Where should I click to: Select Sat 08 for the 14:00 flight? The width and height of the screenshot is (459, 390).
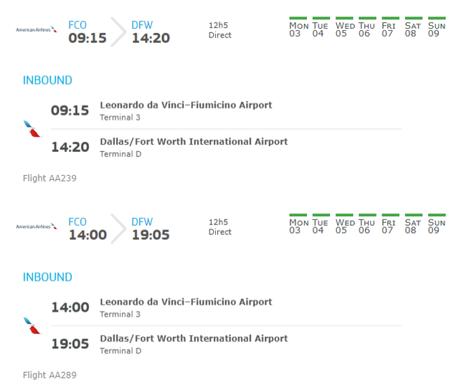(x=413, y=224)
